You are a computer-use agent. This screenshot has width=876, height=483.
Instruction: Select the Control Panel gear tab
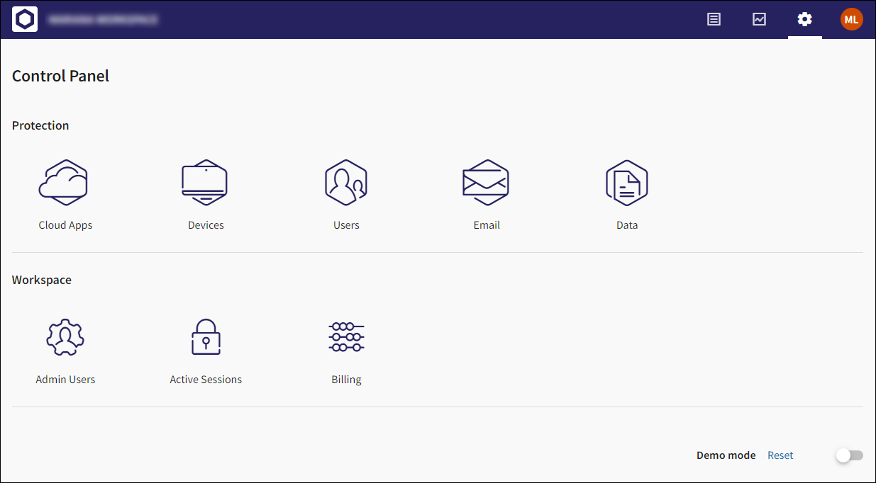point(804,19)
